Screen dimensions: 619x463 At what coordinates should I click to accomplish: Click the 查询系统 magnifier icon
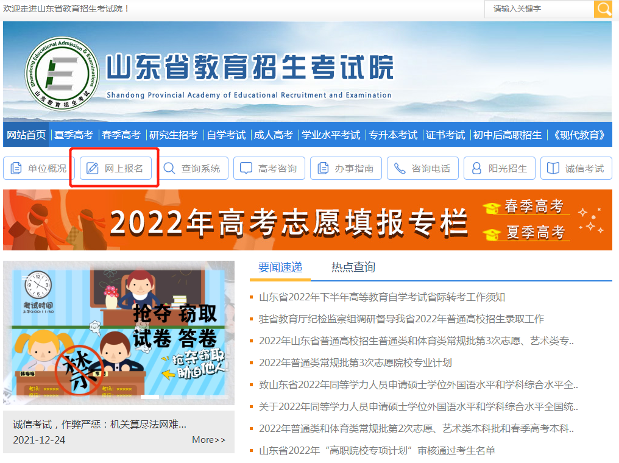click(168, 168)
